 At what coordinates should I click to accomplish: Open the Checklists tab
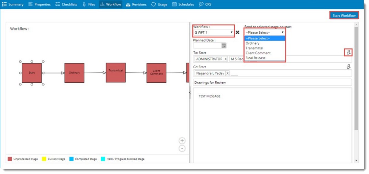pyautogui.click(x=66, y=4)
